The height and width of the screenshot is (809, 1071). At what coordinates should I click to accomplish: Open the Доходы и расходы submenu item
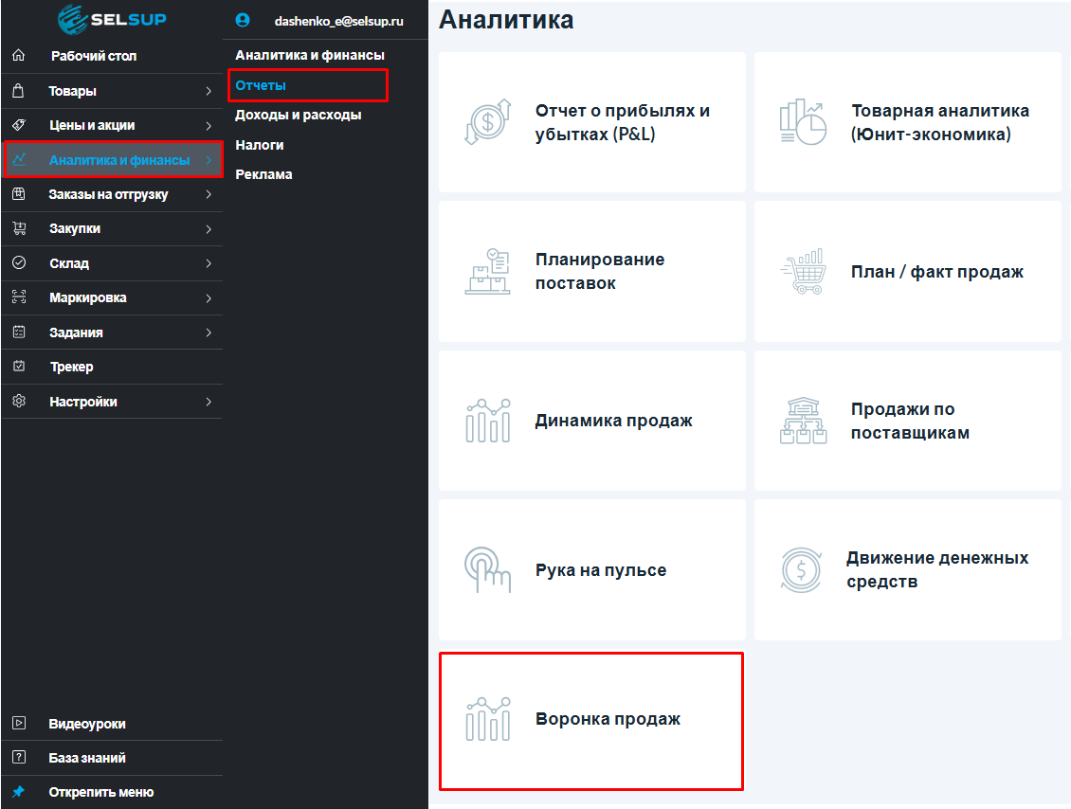tap(298, 115)
